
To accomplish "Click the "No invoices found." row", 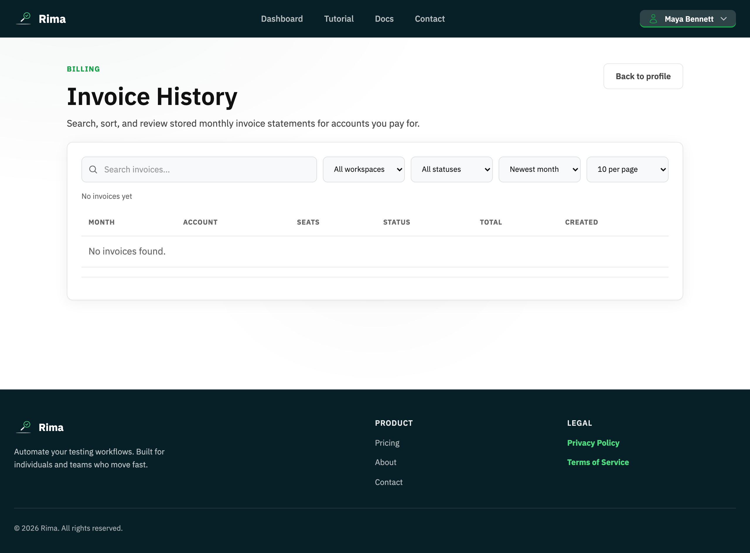I will (x=375, y=251).
